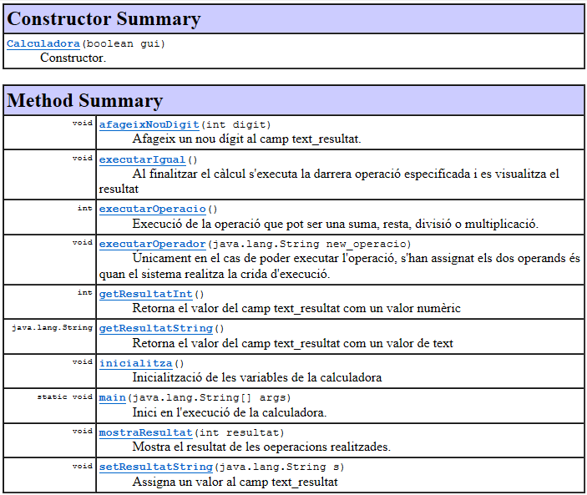Jump to the main method details
The image size is (587, 495).
point(112,397)
